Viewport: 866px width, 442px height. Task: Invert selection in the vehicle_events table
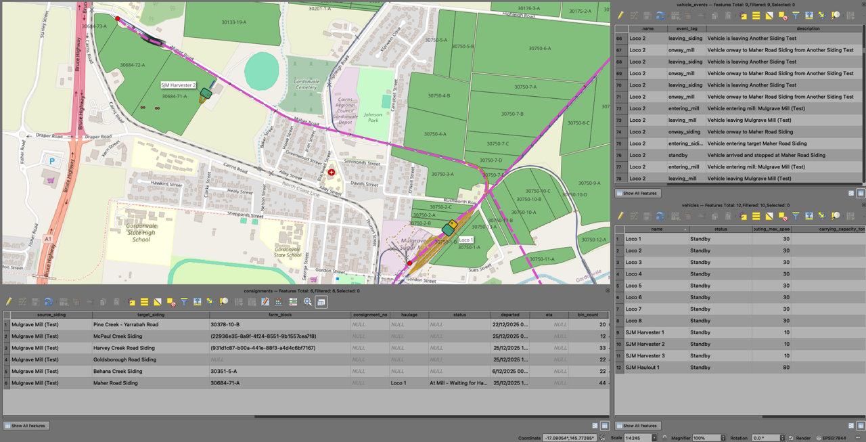(x=769, y=16)
